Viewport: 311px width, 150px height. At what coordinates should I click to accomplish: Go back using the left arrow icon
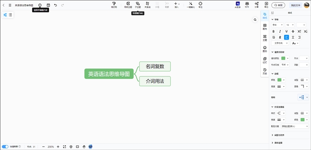(4, 5)
